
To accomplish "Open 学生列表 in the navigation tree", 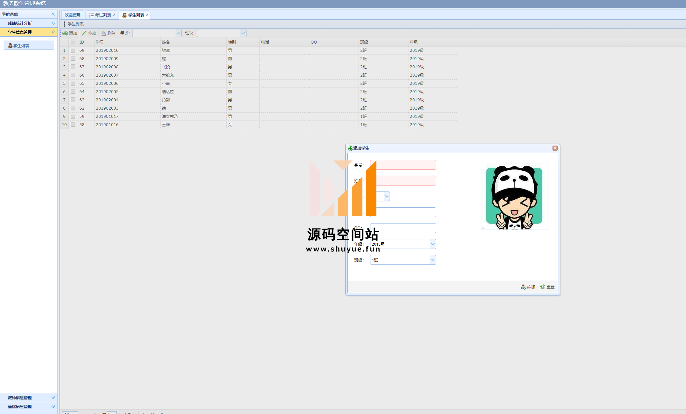I will point(29,46).
